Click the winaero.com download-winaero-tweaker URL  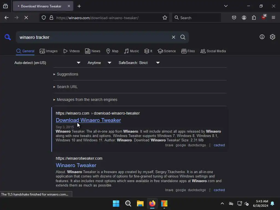tap(98, 113)
